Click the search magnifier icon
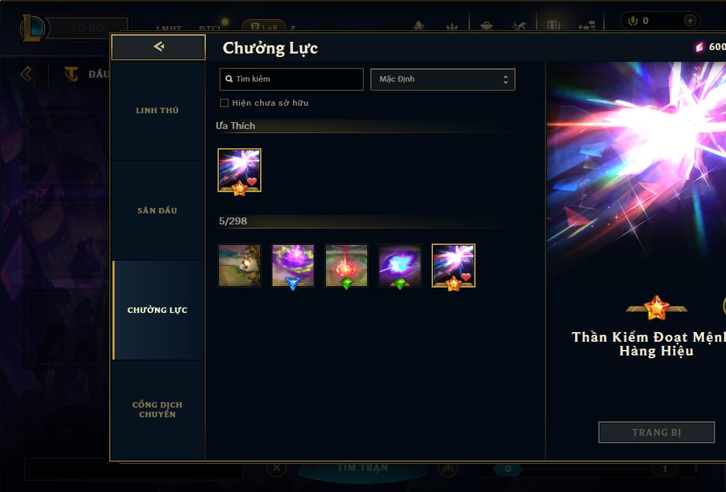 tap(229, 79)
